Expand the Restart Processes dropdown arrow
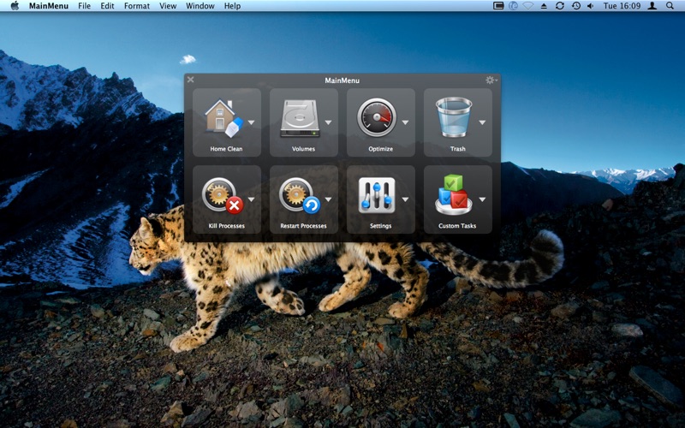Screen dimensions: 685x428 point(328,199)
